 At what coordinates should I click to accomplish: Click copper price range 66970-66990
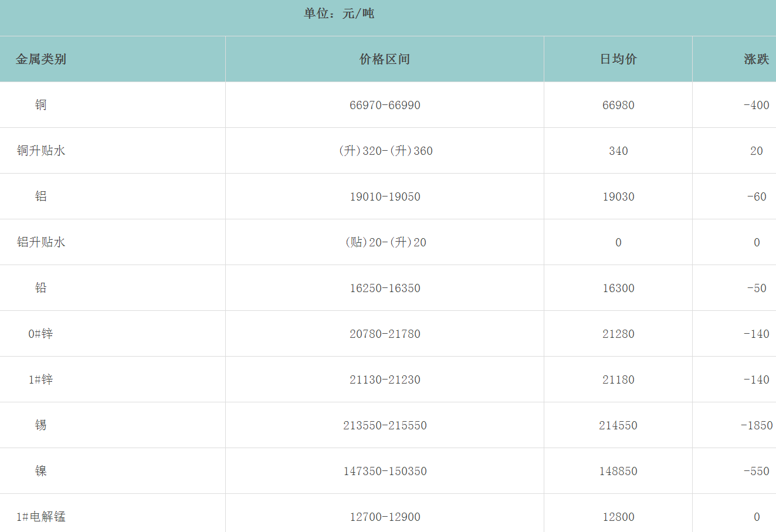tap(385, 106)
